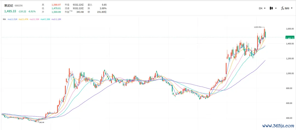
Task: Open the 日K period dropdown
Action: coord(262,8)
